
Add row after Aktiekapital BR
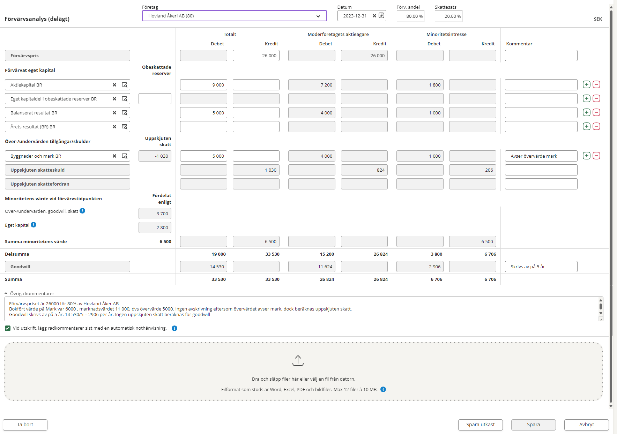(x=587, y=84)
